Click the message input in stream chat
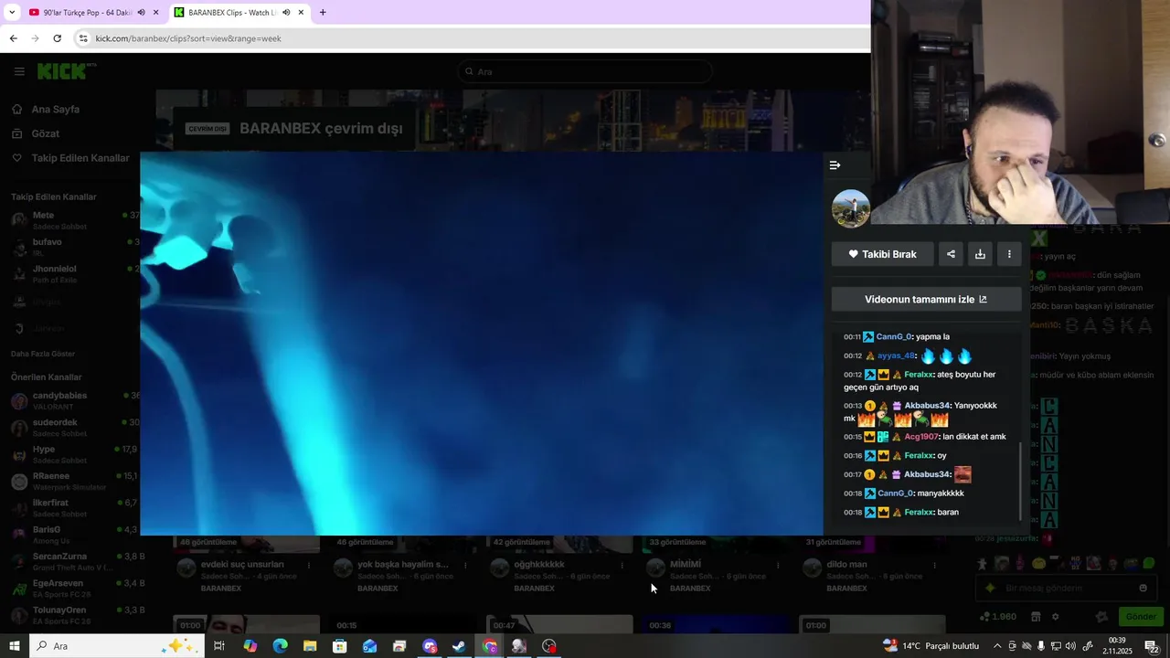This screenshot has height=658, width=1170. click(1065, 589)
